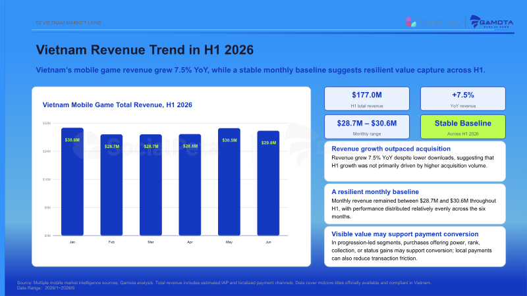Click the $0M y-axis label
527x296 pixels.
(x=47, y=235)
